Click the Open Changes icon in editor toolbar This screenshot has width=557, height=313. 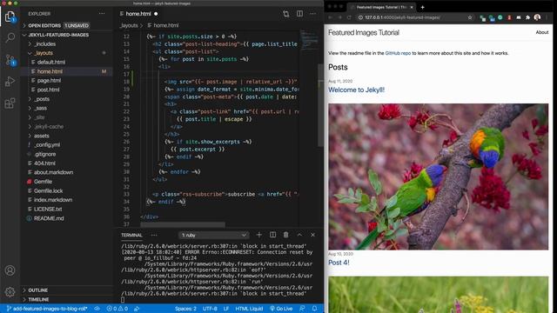tap(286, 14)
